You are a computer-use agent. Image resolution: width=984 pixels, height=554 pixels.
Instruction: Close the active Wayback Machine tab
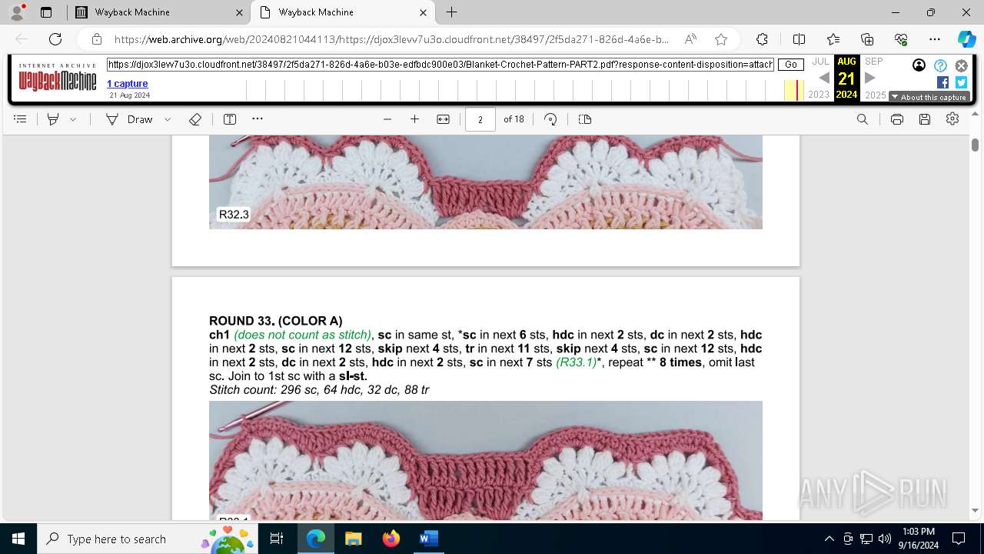[423, 12]
